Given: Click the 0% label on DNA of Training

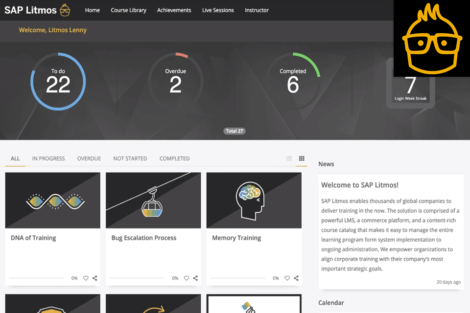Looking at the screenshot, I should [x=74, y=278].
